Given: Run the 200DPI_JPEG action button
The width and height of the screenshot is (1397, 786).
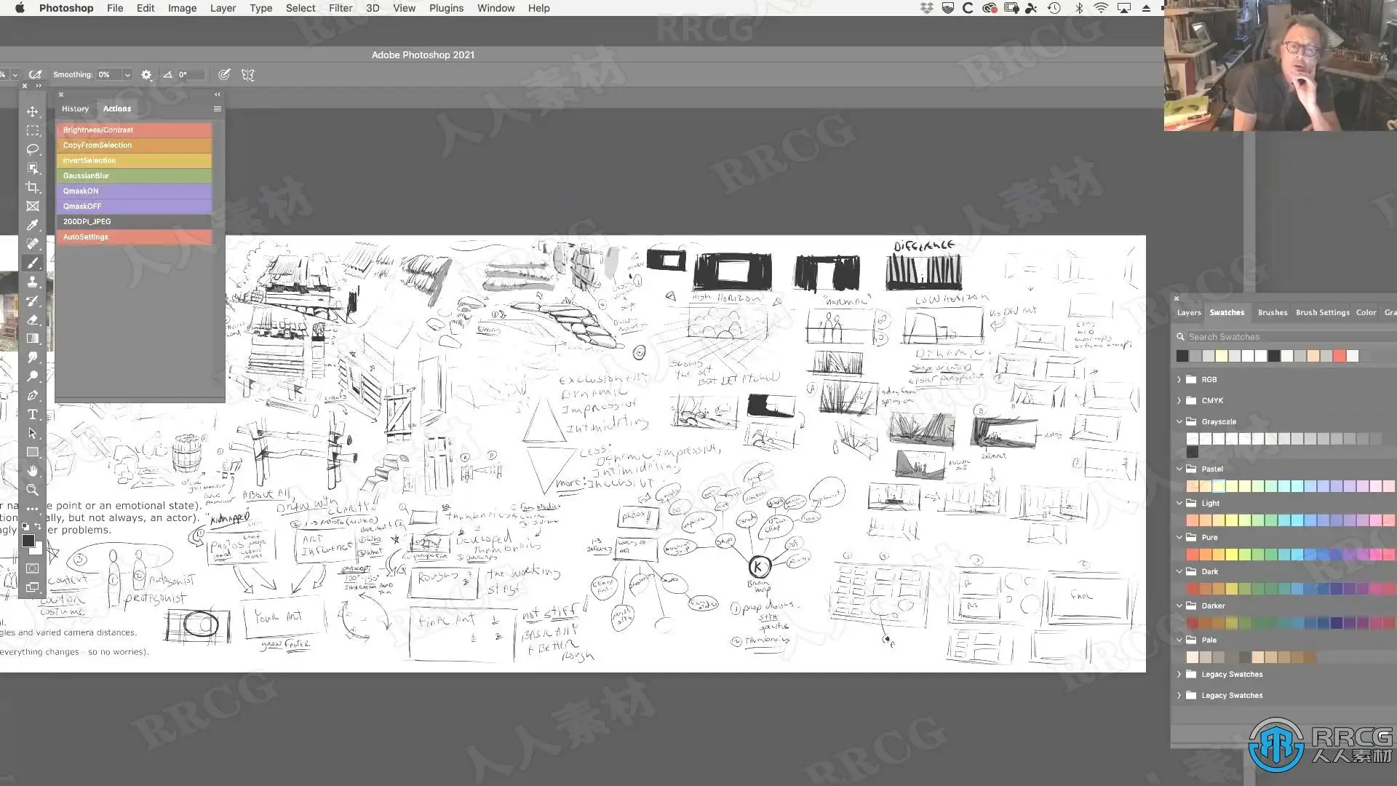Looking at the screenshot, I should pos(134,221).
